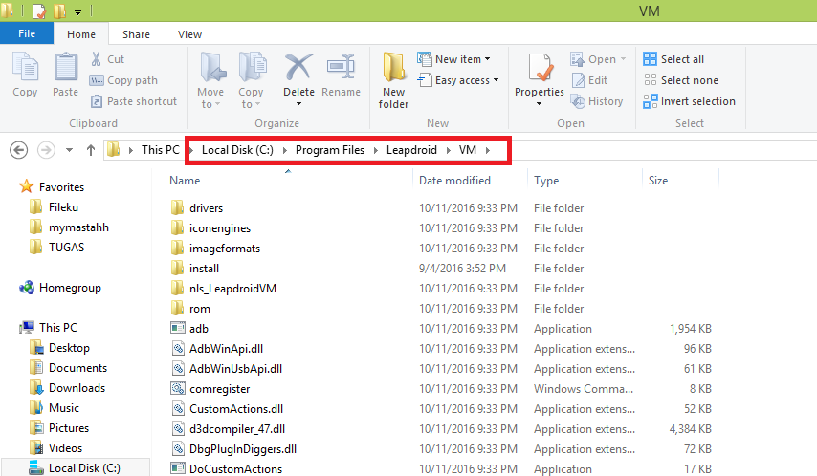Expand the chevron after Local Disk (C:)
Screen dimensions: 817x476
(284, 150)
